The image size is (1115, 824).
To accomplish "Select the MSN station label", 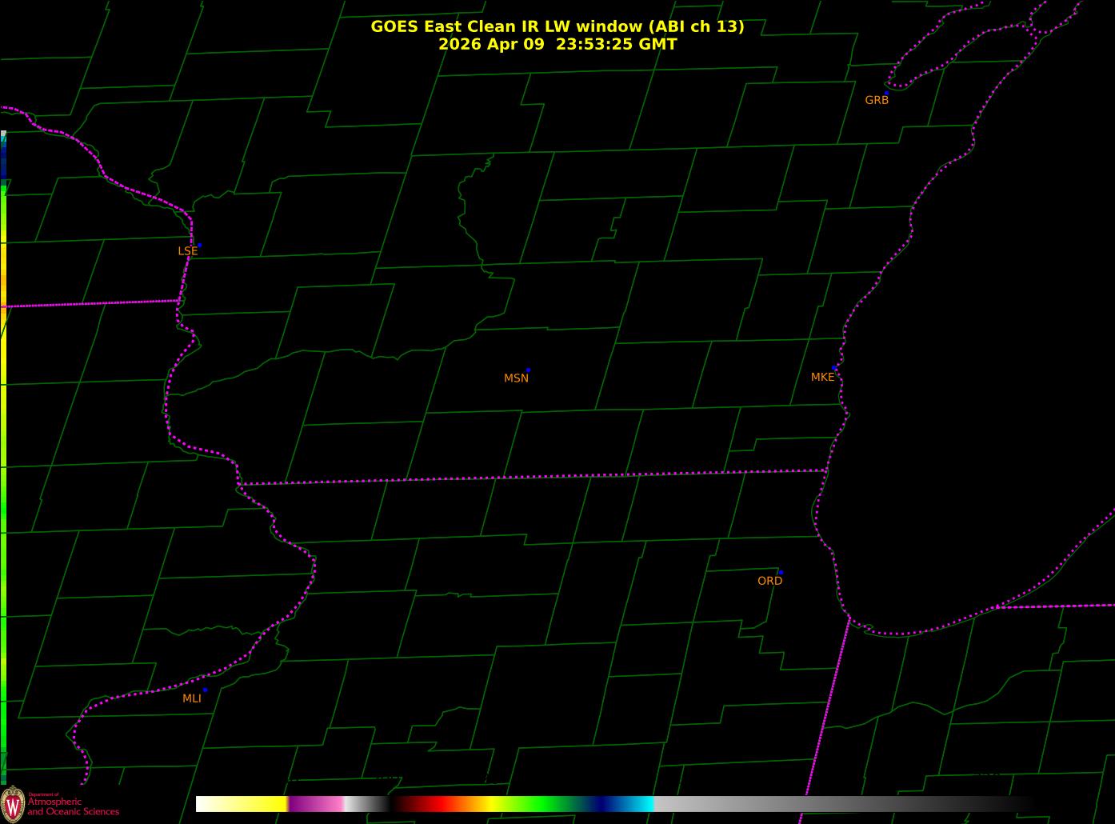I will 516,378.
